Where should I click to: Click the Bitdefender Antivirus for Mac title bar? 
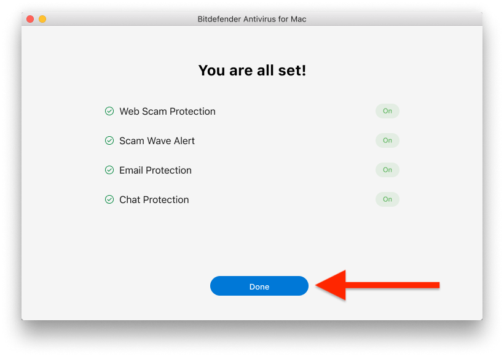coord(252,19)
